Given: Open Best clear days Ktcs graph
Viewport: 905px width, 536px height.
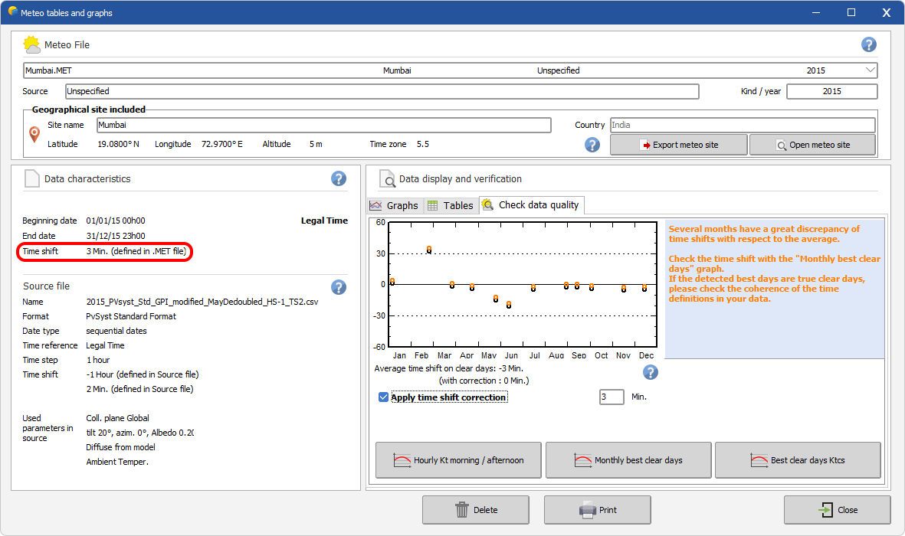Looking at the screenshot, I should pos(798,460).
